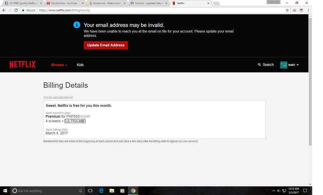Open the media player taskbar icon

click(122, 191)
